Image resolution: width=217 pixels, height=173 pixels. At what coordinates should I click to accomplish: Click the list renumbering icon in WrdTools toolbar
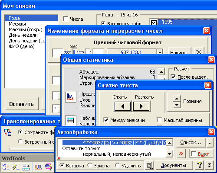tap(6, 167)
